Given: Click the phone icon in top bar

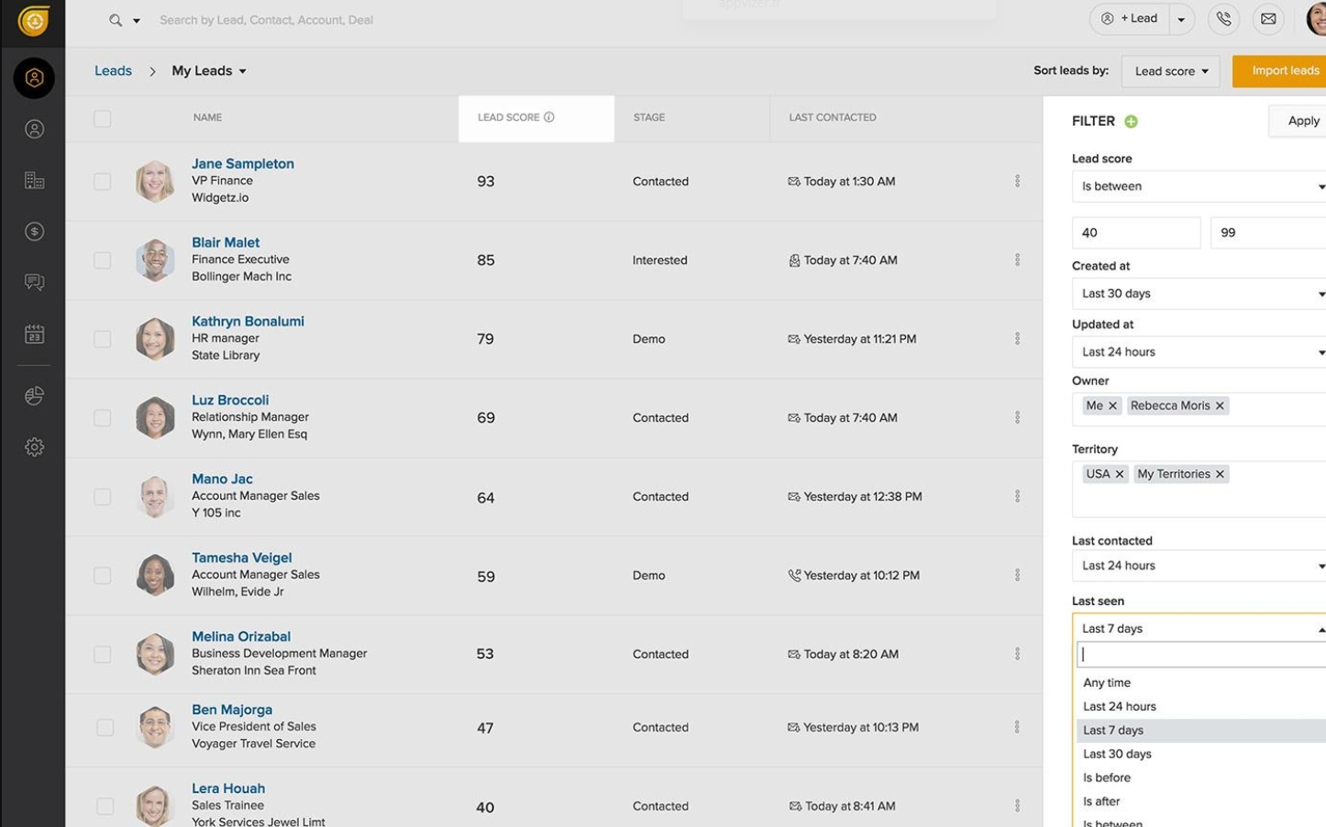Looking at the screenshot, I should pos(1223,19).
